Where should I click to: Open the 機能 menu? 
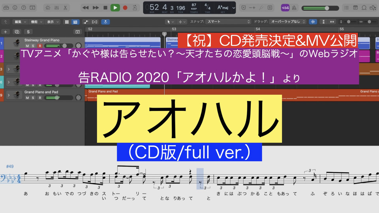pos(36,22)
